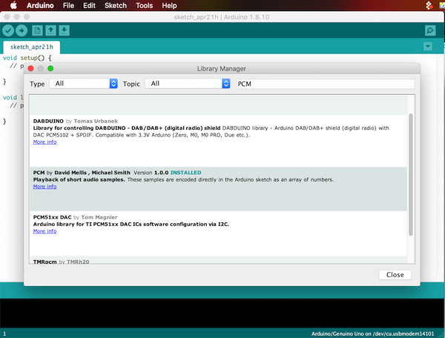Click the Save sketch down-arrow icon
The height and width of the screenshot is (338, 445).
(x=64, y=30)
